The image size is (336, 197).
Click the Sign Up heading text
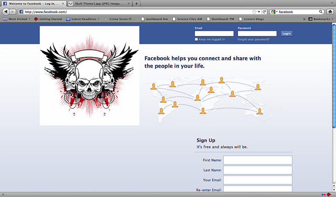pyautogui.click(x=206, y=140)
